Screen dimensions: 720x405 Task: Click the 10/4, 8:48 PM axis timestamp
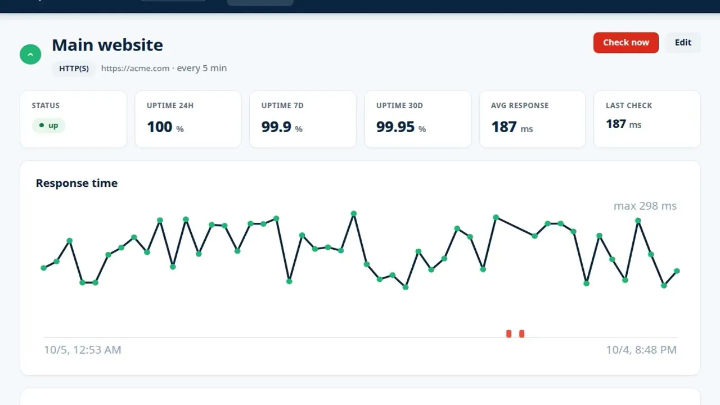pyautogui.click(x=641, y=350)
